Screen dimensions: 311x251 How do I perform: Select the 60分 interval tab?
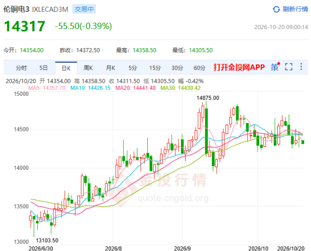pos(200,68)
